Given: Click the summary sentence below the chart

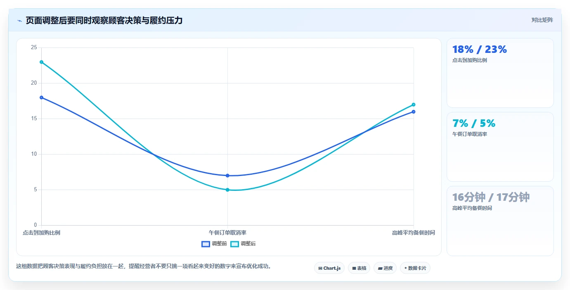Looking at the screenshot, I should coord(145,266).
